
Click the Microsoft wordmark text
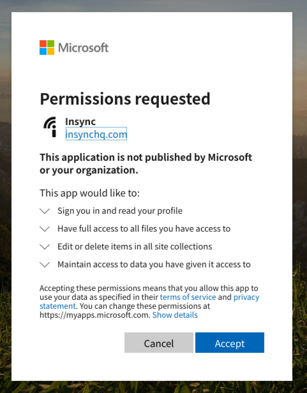(83, 48)
